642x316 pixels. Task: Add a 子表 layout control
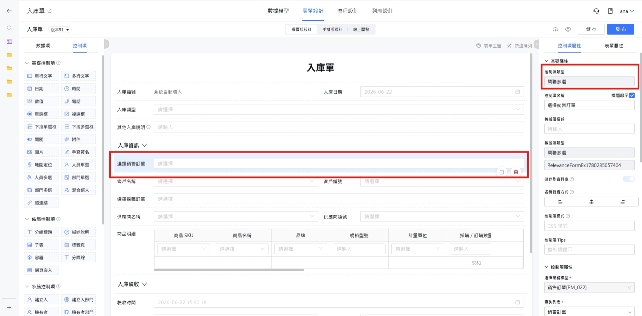tap(41, 245)
